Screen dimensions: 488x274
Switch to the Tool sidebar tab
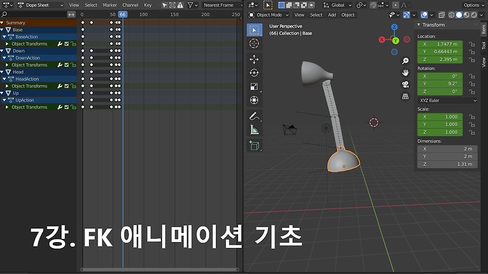click(483, 46)
